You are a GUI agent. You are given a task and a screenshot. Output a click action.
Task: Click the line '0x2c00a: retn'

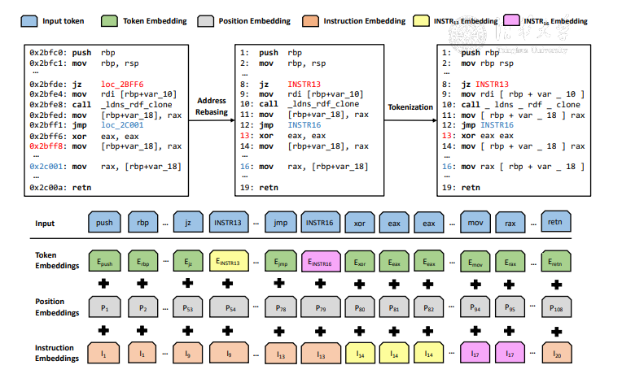[x=60, y=187]
